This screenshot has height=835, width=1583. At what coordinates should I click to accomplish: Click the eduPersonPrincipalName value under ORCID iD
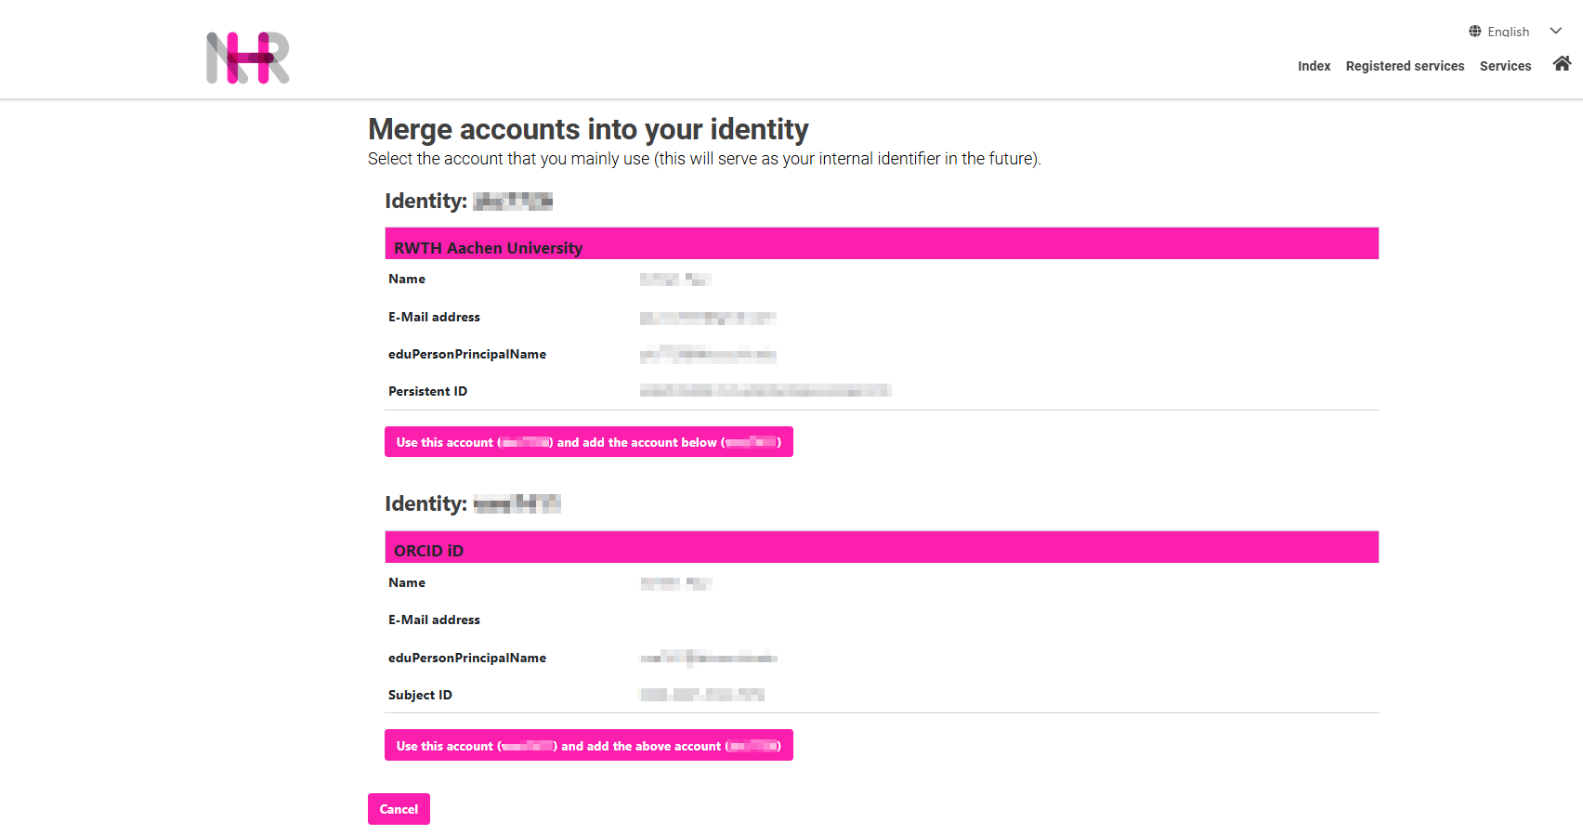tap(708, 657)
